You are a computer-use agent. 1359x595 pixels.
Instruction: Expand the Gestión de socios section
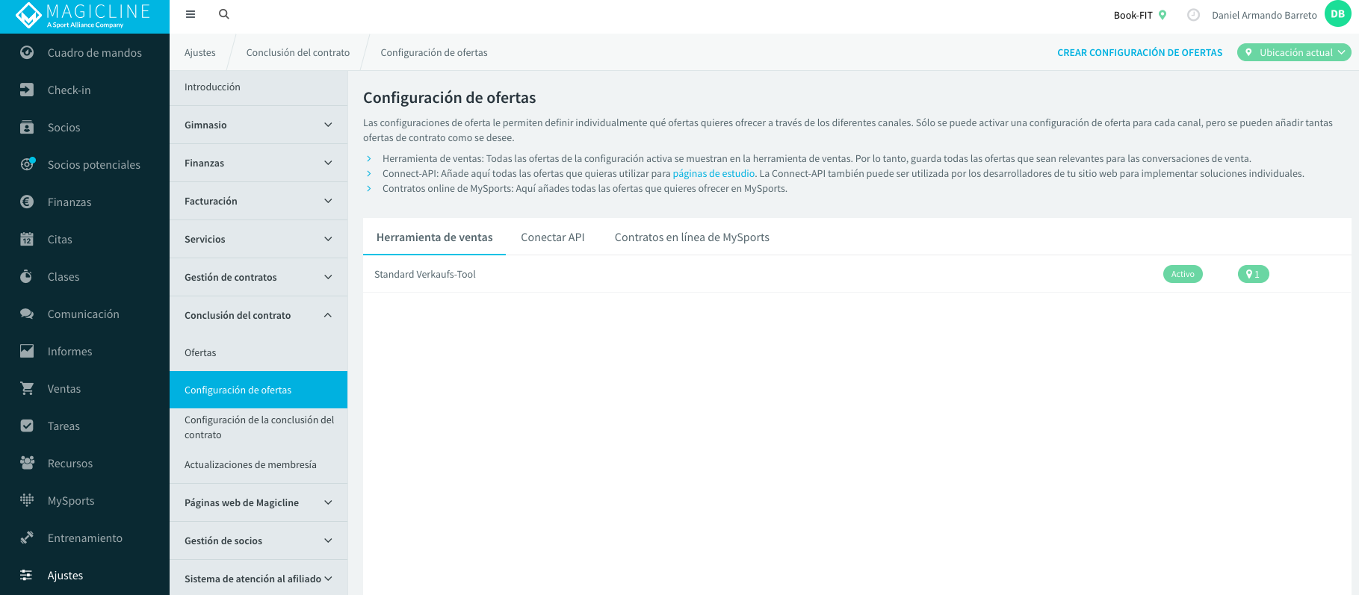point(259,541)
